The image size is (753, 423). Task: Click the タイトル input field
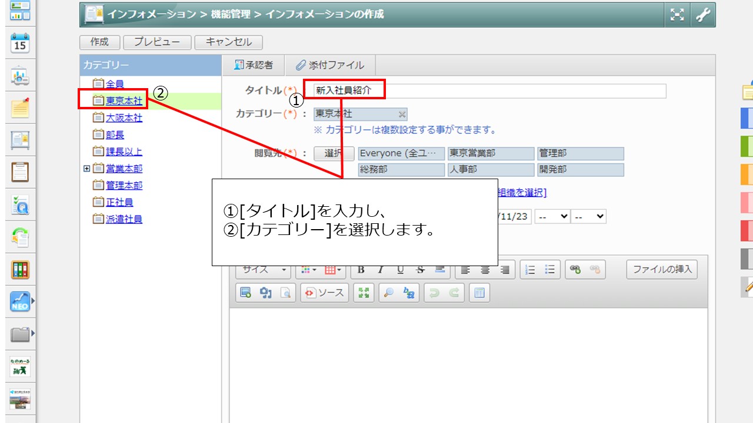488,91
